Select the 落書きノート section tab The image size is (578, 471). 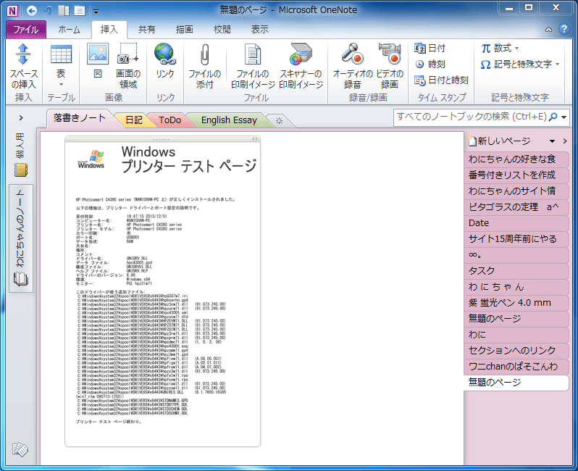tap(80, 118)
